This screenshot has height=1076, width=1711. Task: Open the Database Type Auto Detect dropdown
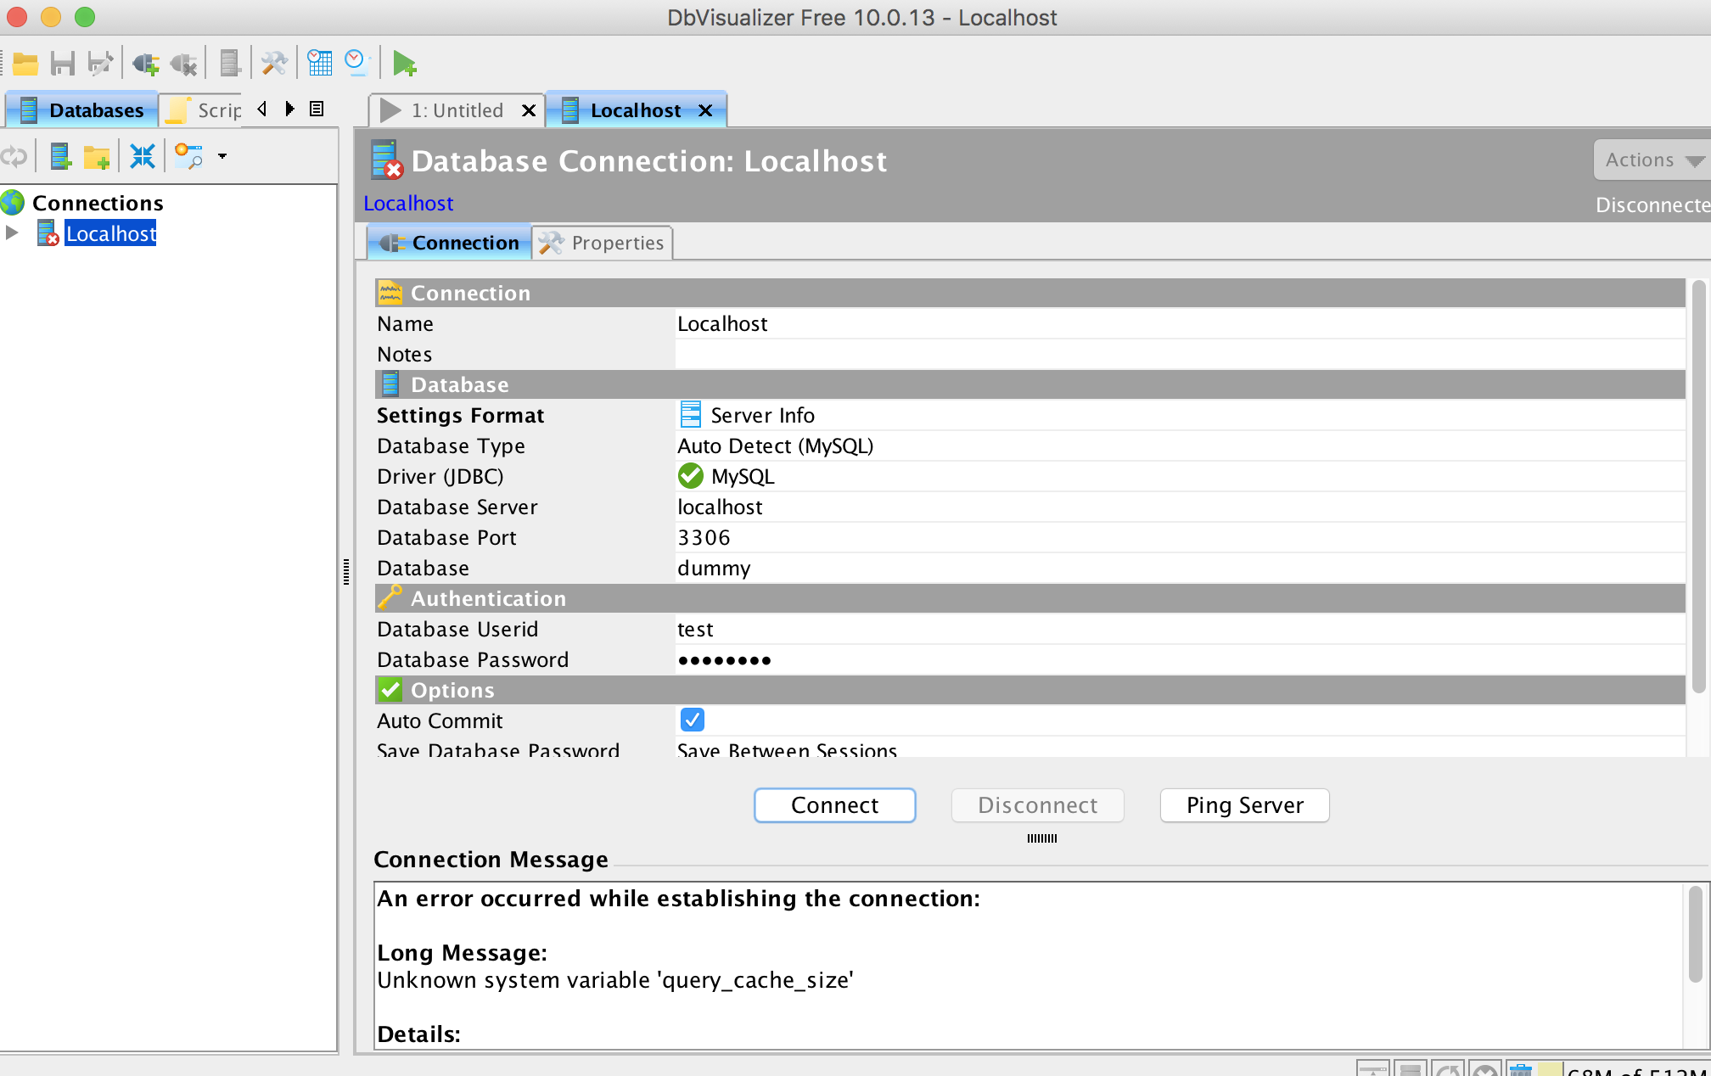[1180, 446]
